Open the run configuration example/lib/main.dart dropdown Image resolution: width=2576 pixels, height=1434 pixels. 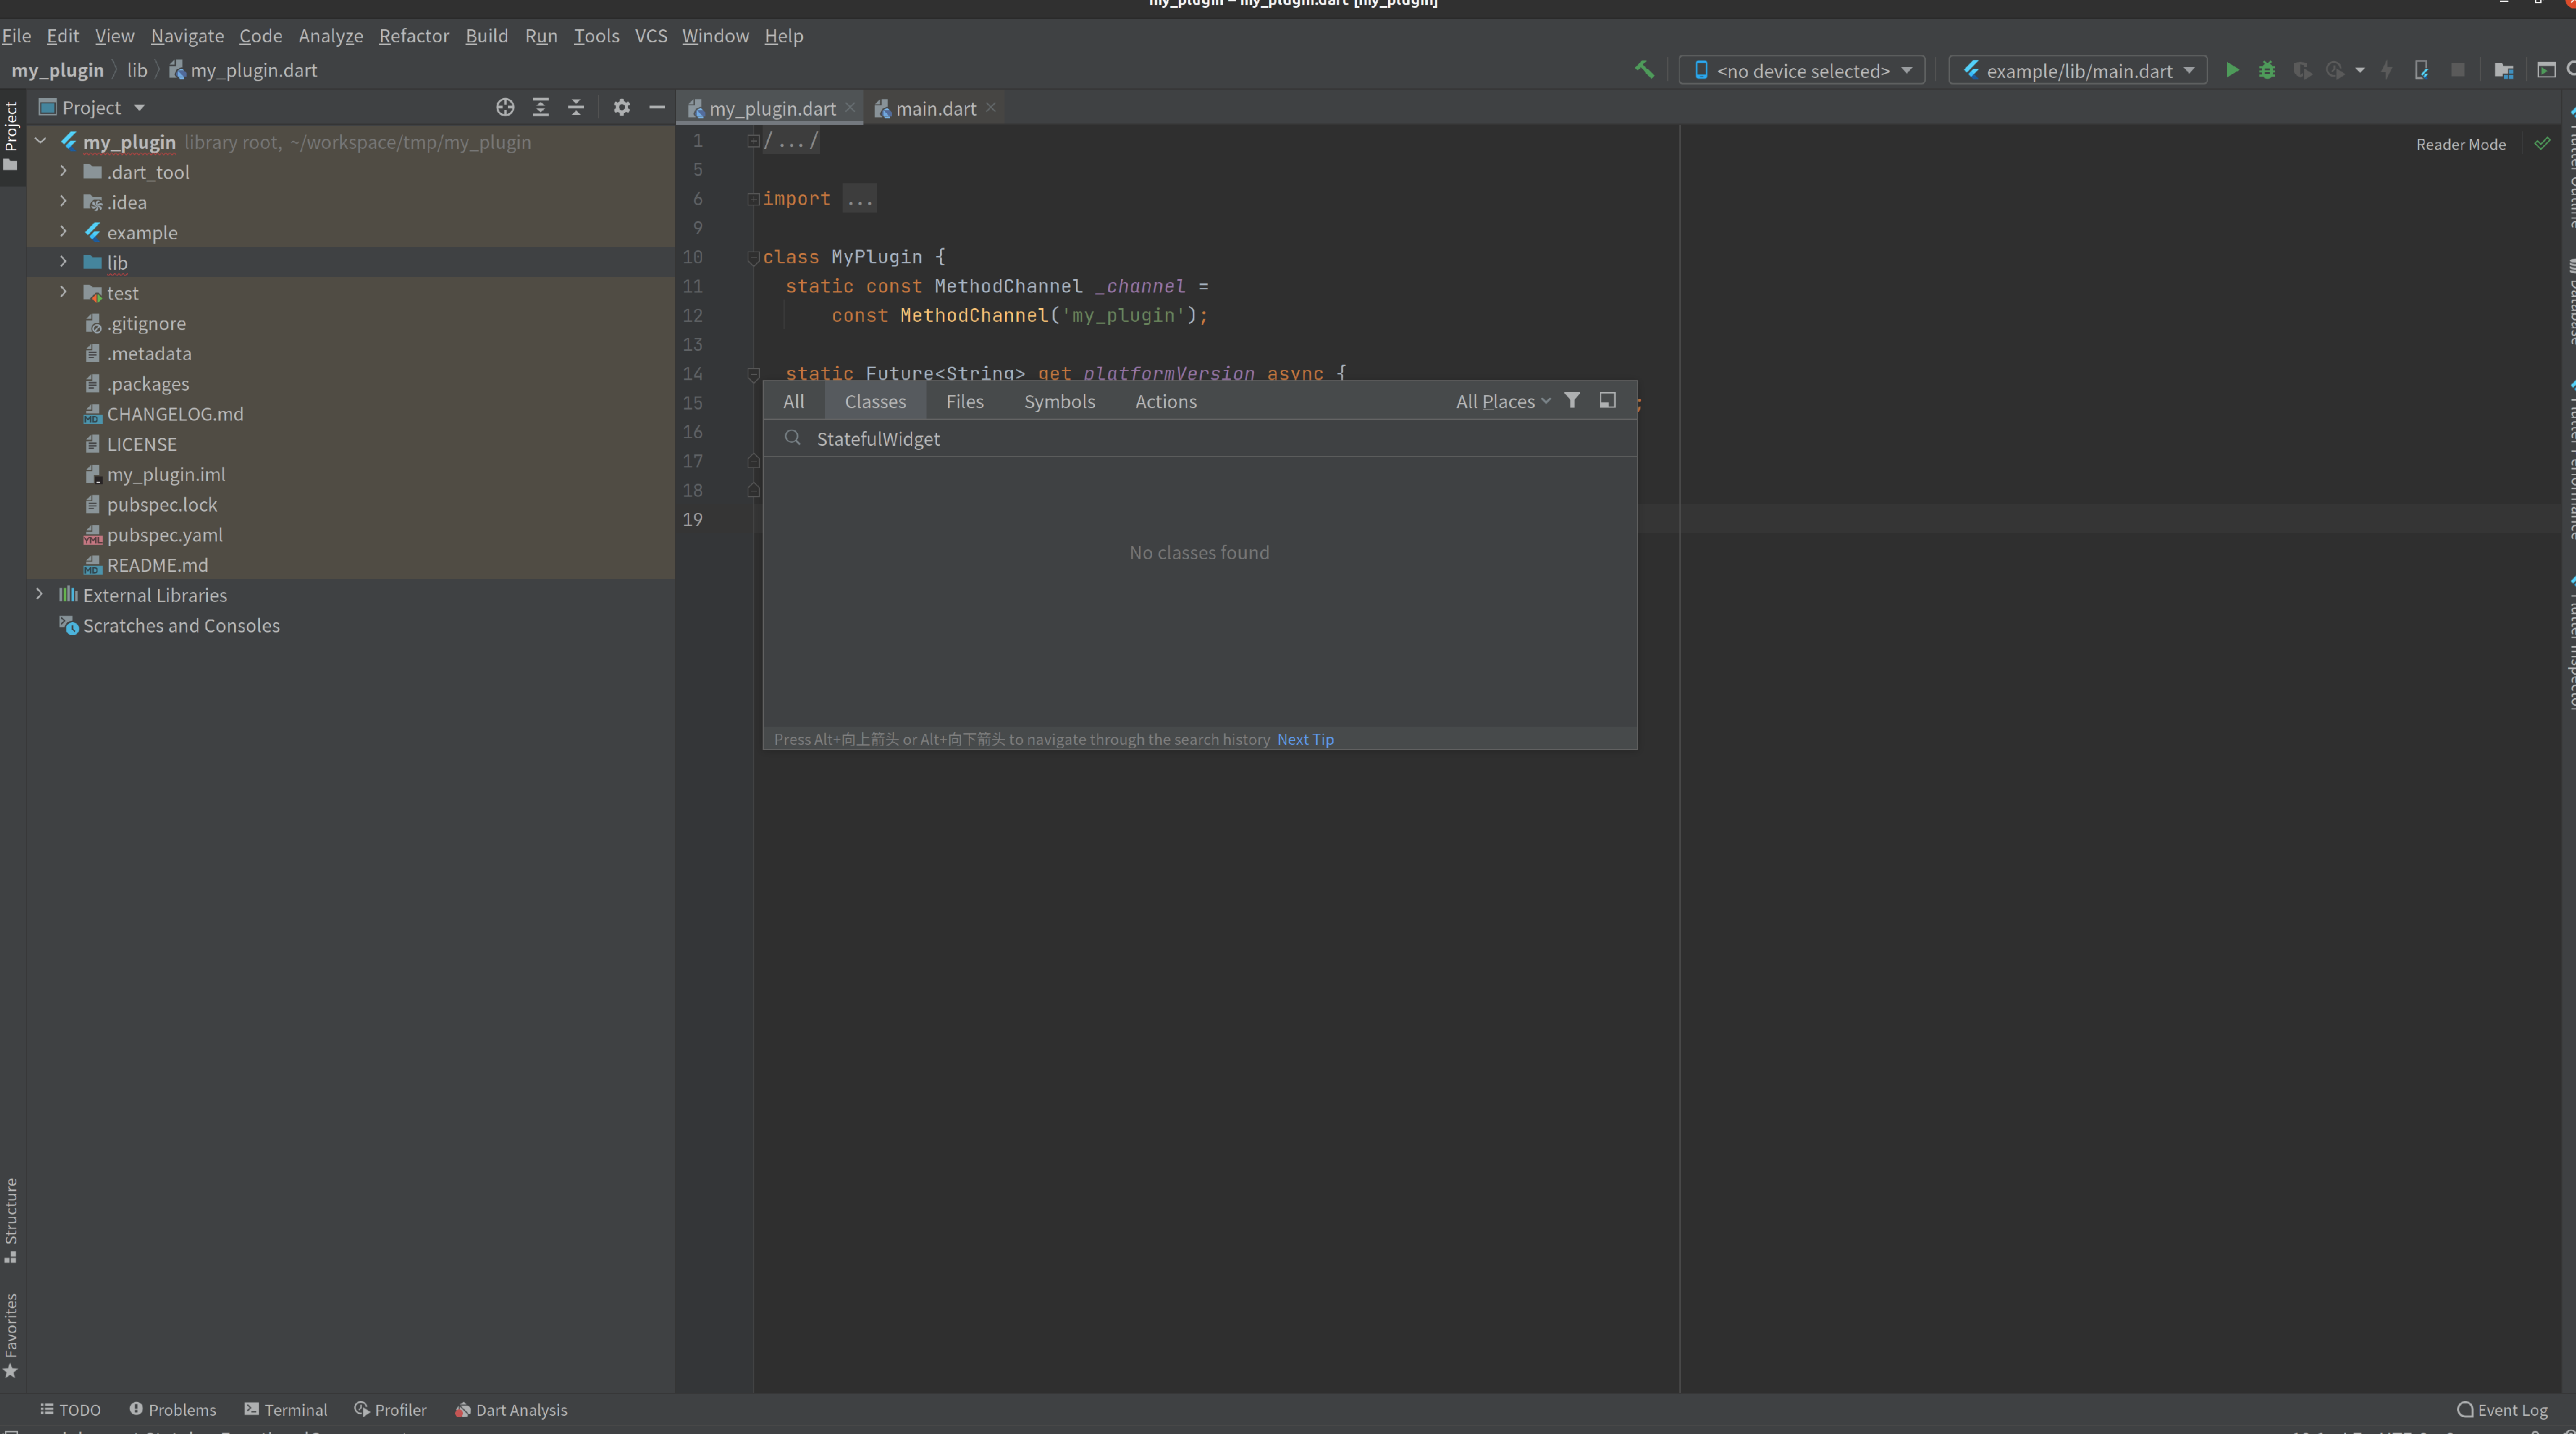2077,70
